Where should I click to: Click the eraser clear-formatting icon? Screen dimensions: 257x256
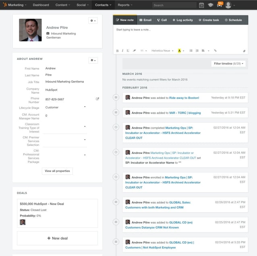[x=134, y=51]
